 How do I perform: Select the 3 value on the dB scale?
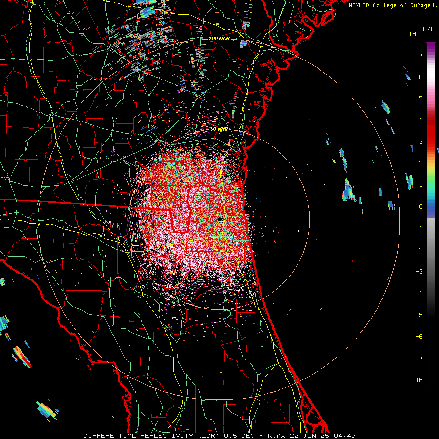point(421,141)
